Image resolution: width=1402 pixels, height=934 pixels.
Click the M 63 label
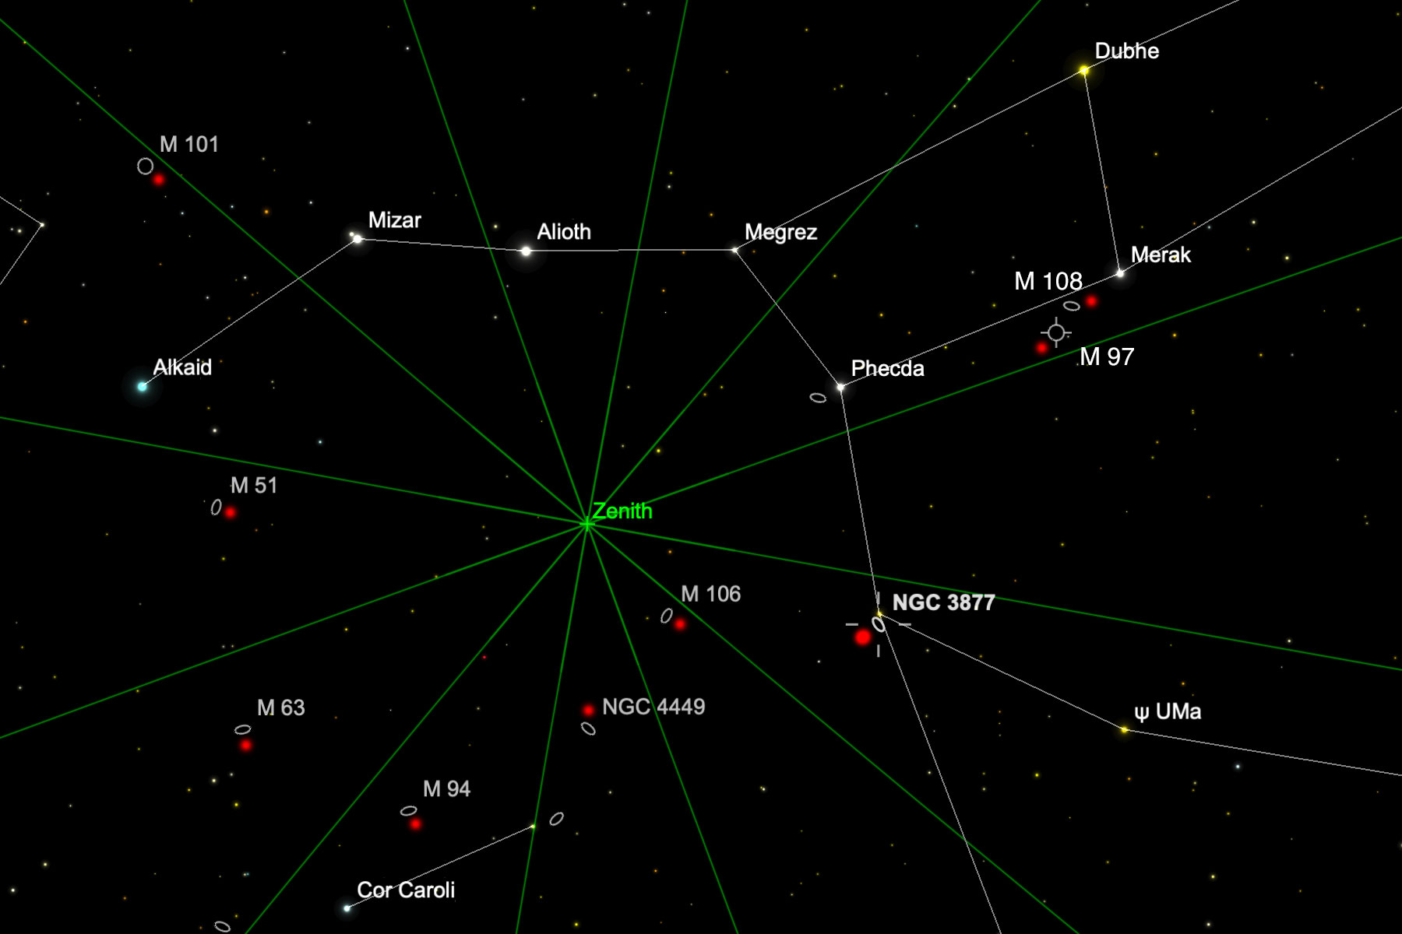pos(280,708)
